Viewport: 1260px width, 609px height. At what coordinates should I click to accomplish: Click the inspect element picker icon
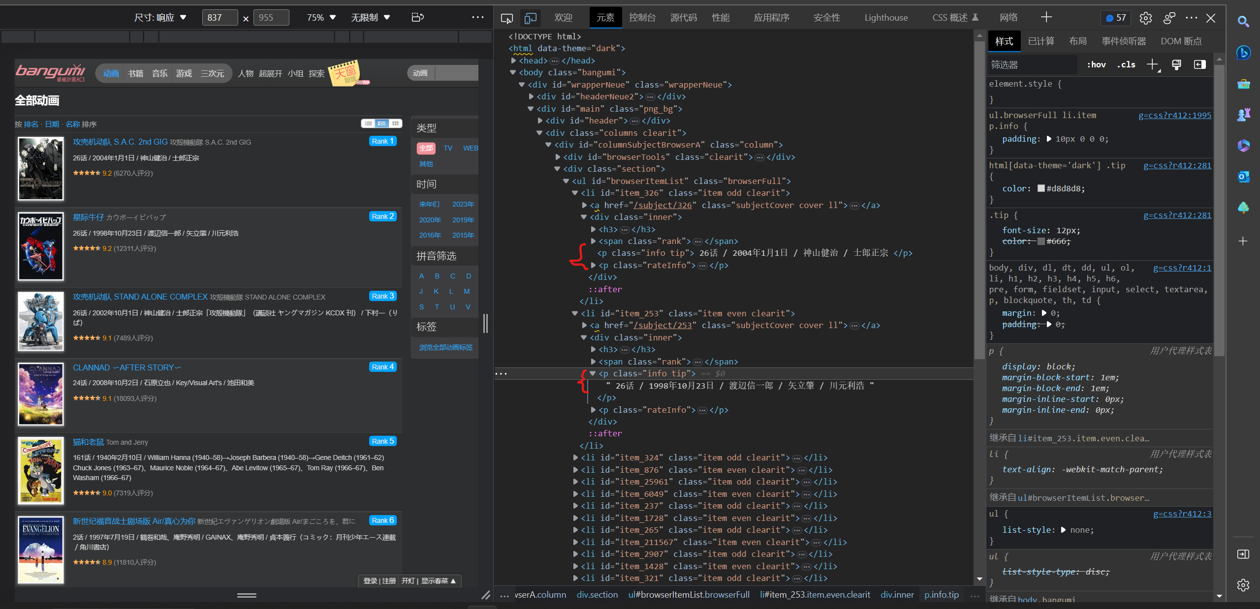(506, 18)
